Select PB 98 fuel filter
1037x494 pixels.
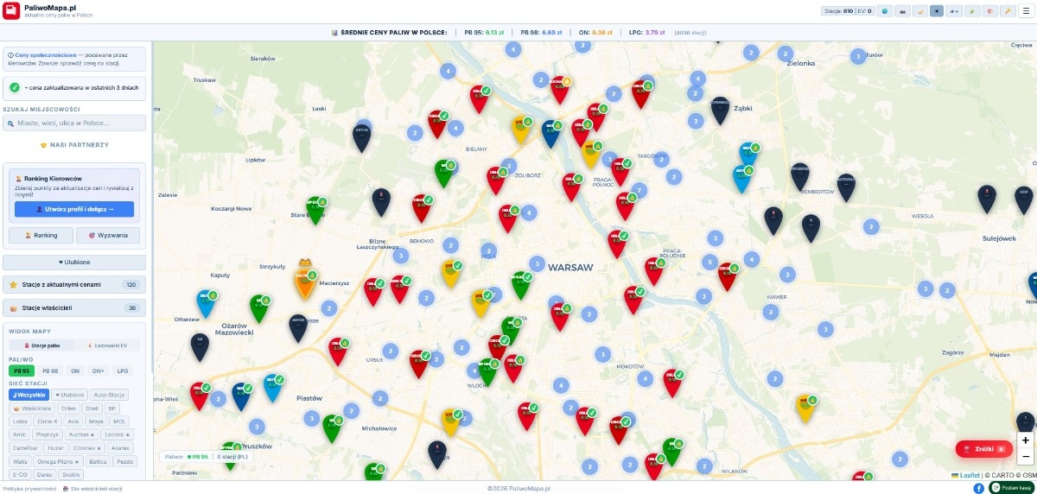point(50,370)
